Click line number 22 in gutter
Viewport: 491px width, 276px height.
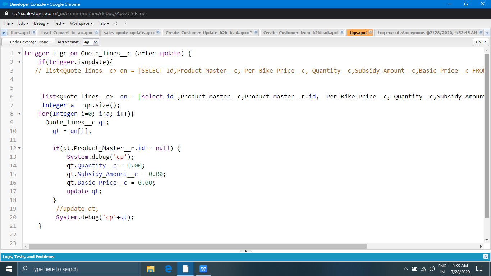pyautogui.click(x=13, y=235)
